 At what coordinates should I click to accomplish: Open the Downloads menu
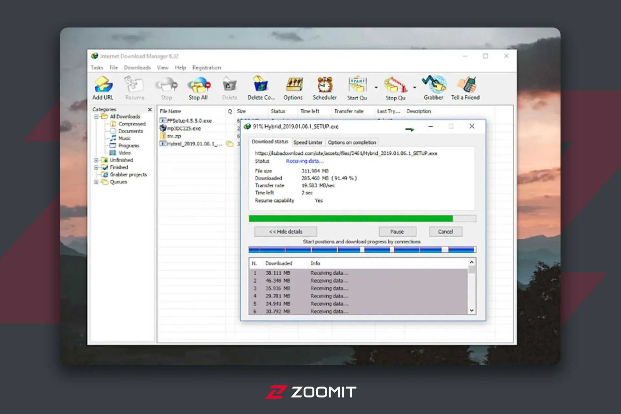pyautogui.click(x=137, y=68)
